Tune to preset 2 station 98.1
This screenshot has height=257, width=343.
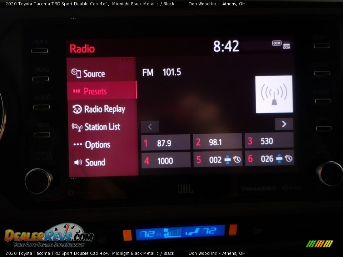point(217,142)
